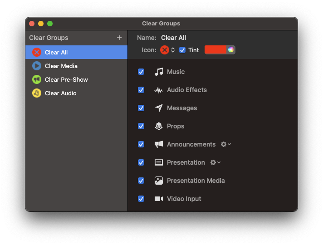Zoom window with green title bar button
323x245 pixels.
(50, 24)
